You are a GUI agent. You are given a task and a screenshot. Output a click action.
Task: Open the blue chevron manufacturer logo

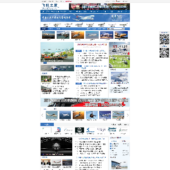(x=90, y=130)
